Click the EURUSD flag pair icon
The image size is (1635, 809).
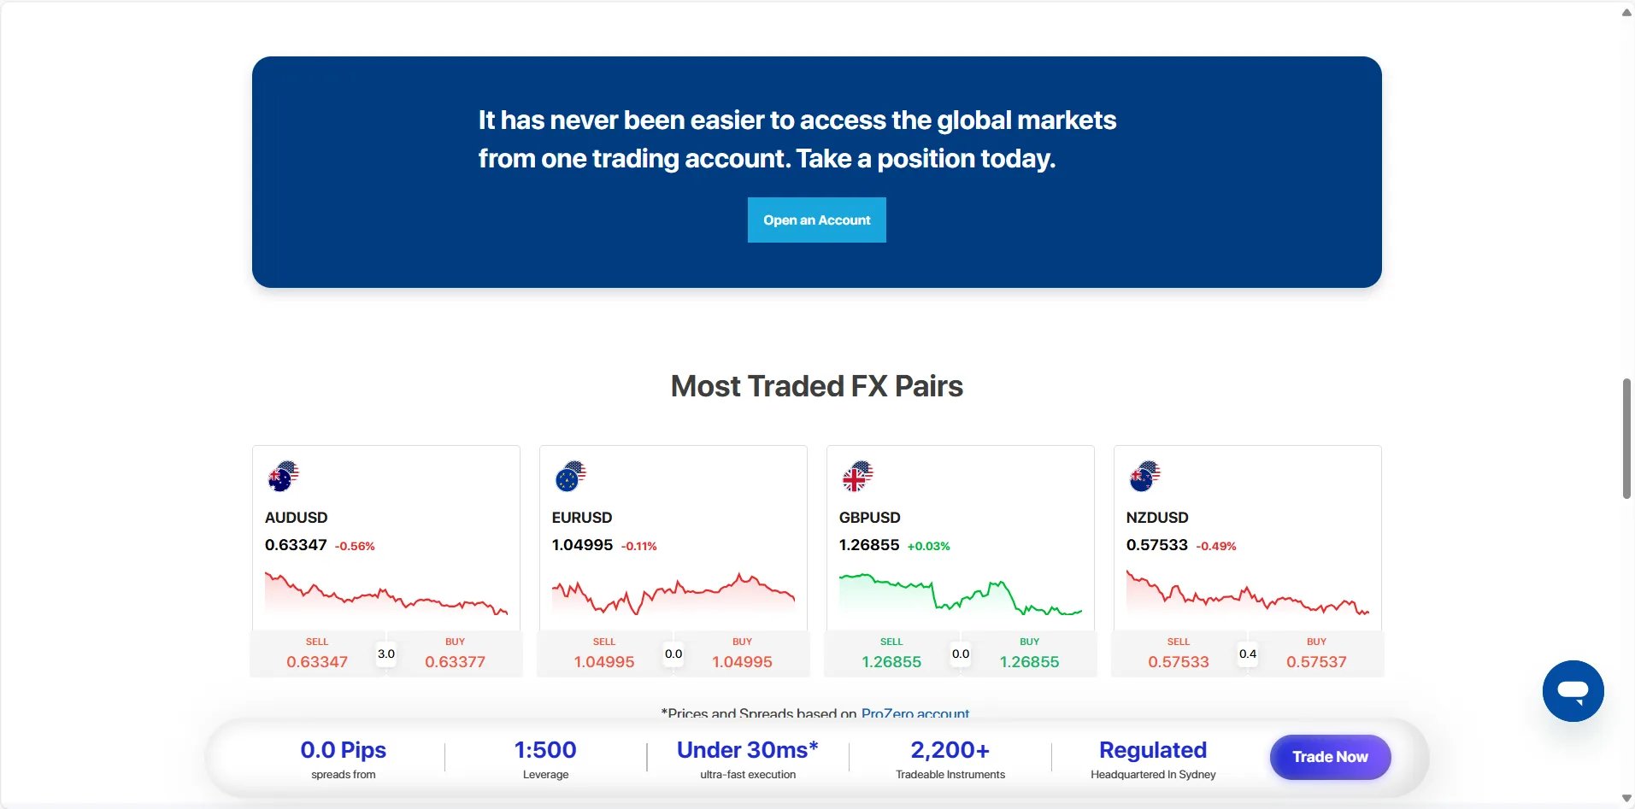[x=570, y=476]
